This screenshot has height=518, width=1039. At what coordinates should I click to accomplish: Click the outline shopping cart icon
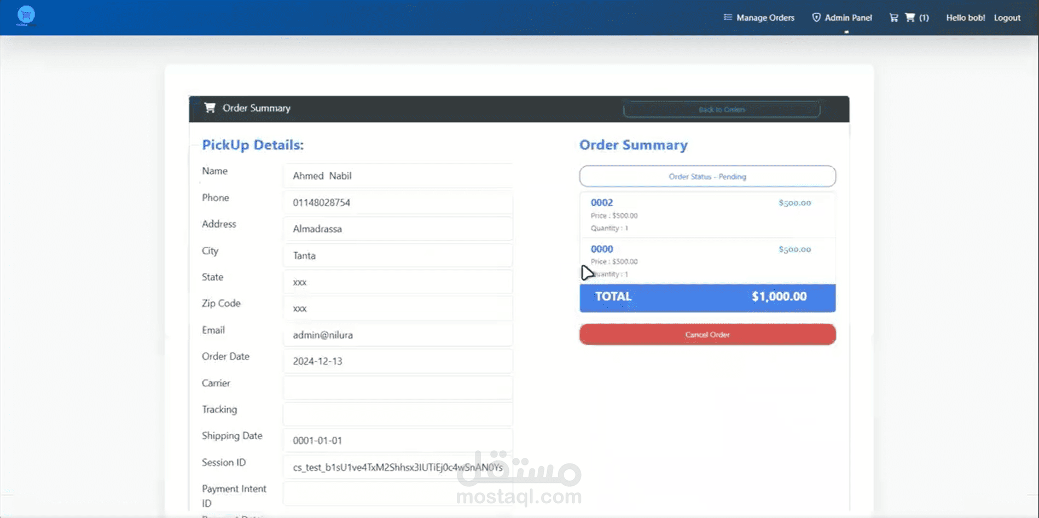[x=893, y=18]
